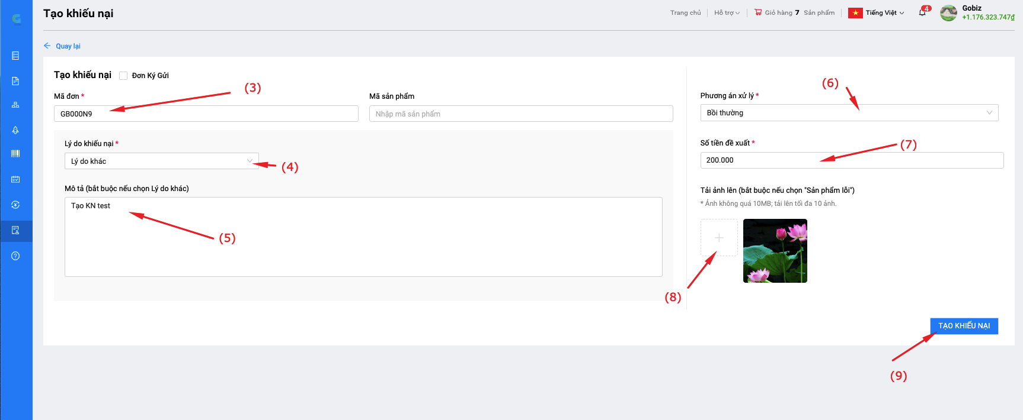Open the Lý do khiếu nại dropdown
This screenshot has height=420, width=1023.
(161, 161)
